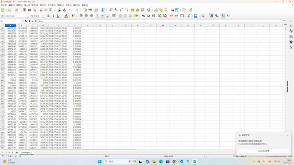Expand the Name Box dropdown

[21, 21]
